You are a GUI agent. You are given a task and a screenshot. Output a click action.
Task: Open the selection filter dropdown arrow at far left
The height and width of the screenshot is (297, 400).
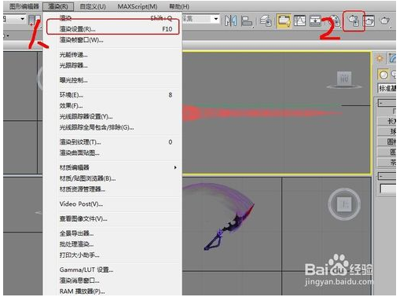(x=22, y=19)
